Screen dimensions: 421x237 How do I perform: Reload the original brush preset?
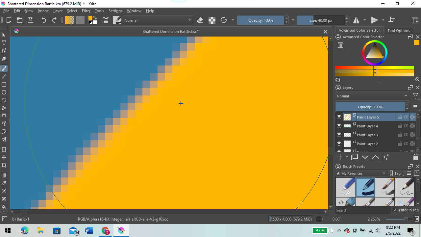224,20
